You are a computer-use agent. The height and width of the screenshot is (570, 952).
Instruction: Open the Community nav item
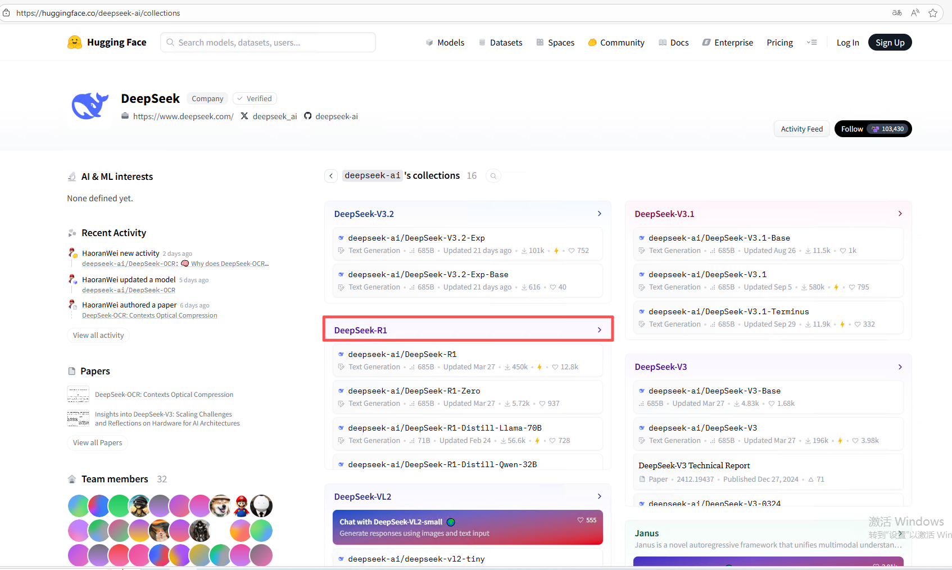pyautogui.click(x=616, y=43)
